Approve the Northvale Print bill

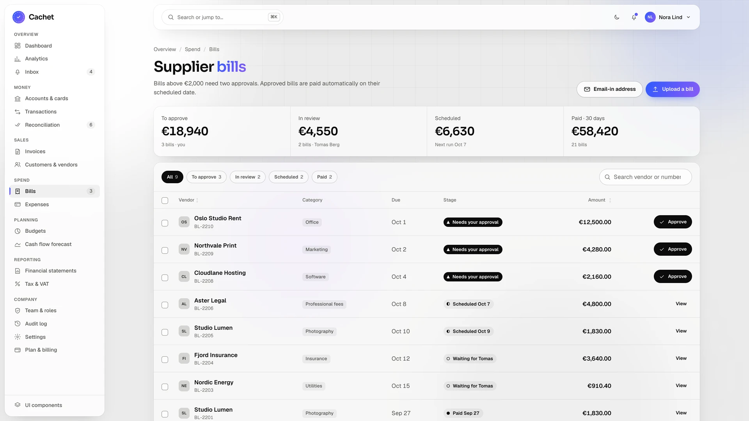point(673,249)
